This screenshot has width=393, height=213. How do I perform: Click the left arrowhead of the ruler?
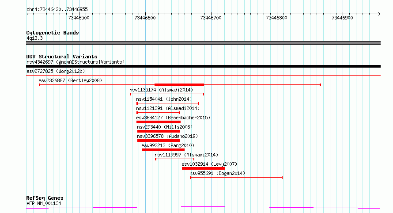click(x=27, y=14)
